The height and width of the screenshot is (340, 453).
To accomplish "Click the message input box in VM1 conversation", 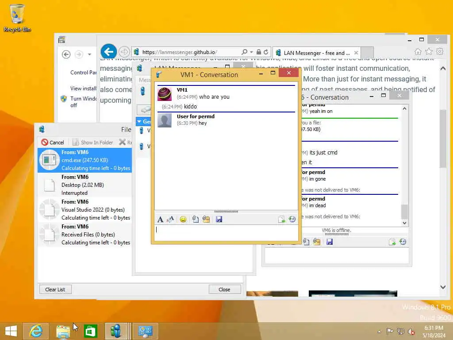I will click(226, 233).
